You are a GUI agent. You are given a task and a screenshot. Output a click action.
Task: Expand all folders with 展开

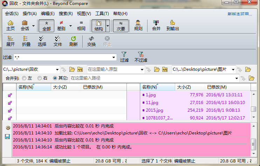[11, 41]
